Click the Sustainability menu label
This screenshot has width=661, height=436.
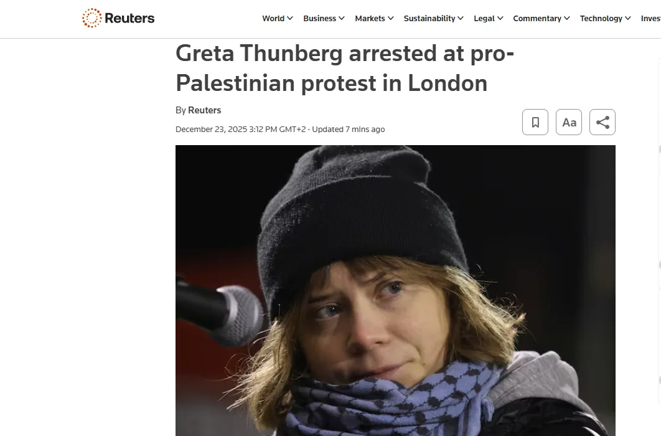429,19
